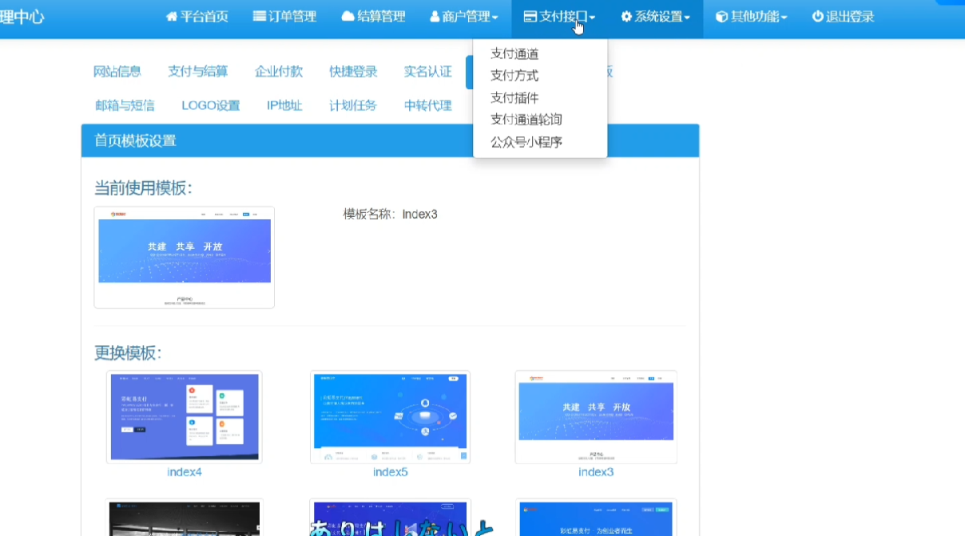Click the cloud icon beside 结算管理
The width and height of the screenshot is (965, 536).
(347, 17)
